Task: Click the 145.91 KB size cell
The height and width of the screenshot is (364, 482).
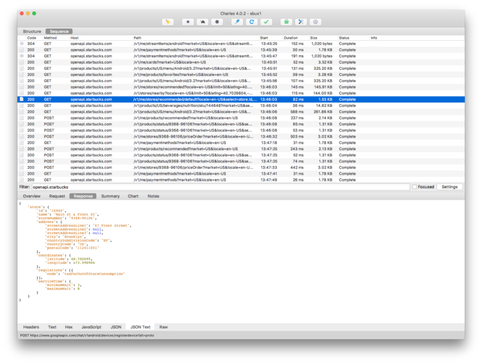Action: point(323,87)
